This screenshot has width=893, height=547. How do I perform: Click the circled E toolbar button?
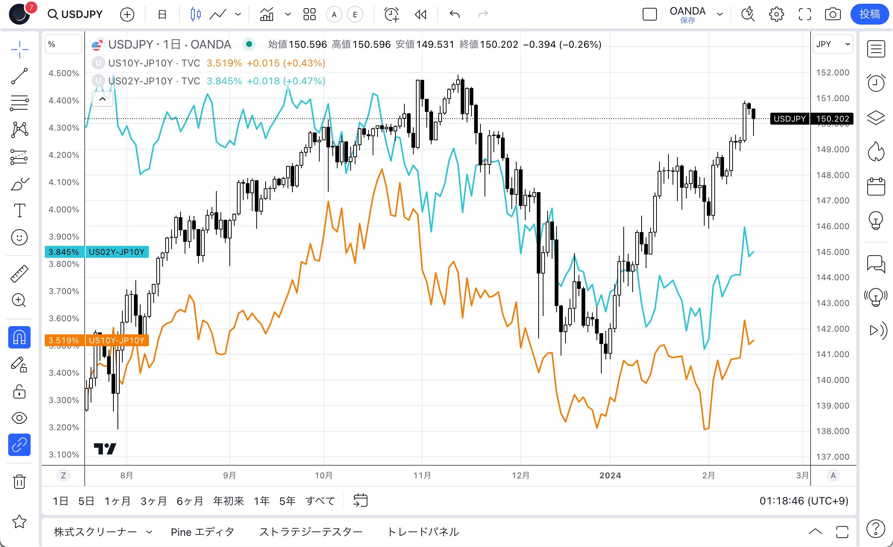tap(355, 15)
